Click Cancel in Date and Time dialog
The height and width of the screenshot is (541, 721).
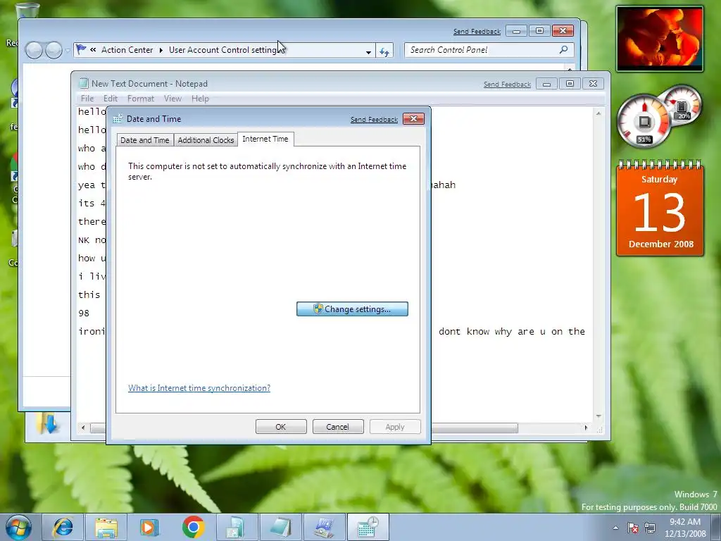[338, 427]
